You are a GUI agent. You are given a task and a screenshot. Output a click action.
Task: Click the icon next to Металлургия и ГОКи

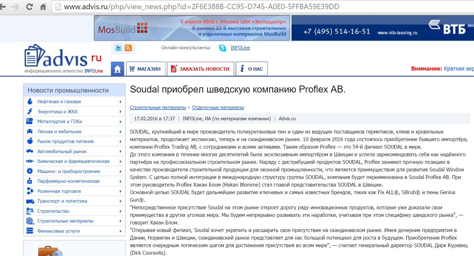pyautogui.click(x=30, y=122)
